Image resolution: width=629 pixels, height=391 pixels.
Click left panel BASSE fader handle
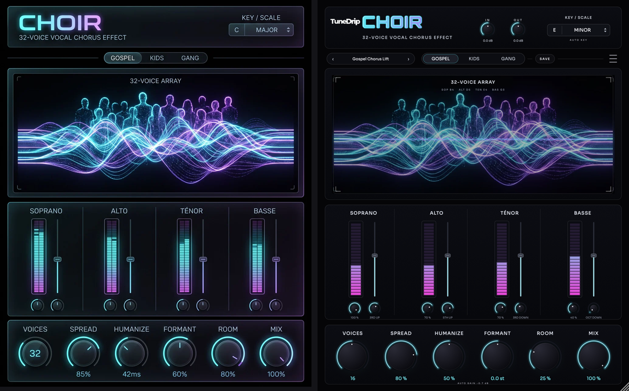pyautogui.click(x=276, y=259)
